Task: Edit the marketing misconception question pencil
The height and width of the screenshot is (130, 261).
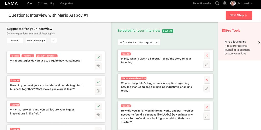Action: [x=206, y=89]
